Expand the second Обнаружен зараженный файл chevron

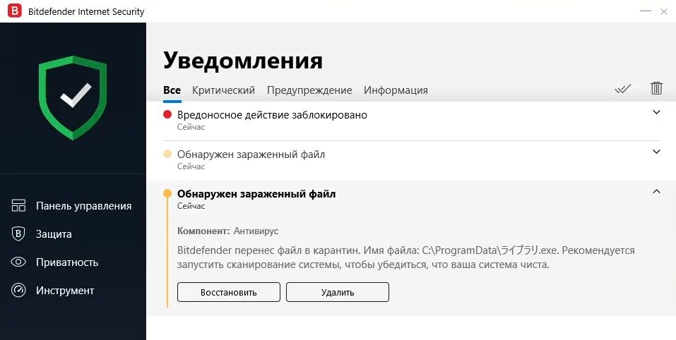coord(656,152)
